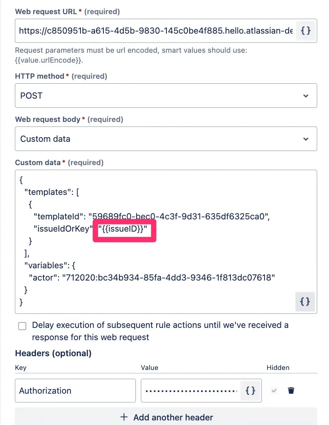Viewport: 329px width, 425px height.
Task: Click the chevron on the Custom data selector
Action: (305, 139)
